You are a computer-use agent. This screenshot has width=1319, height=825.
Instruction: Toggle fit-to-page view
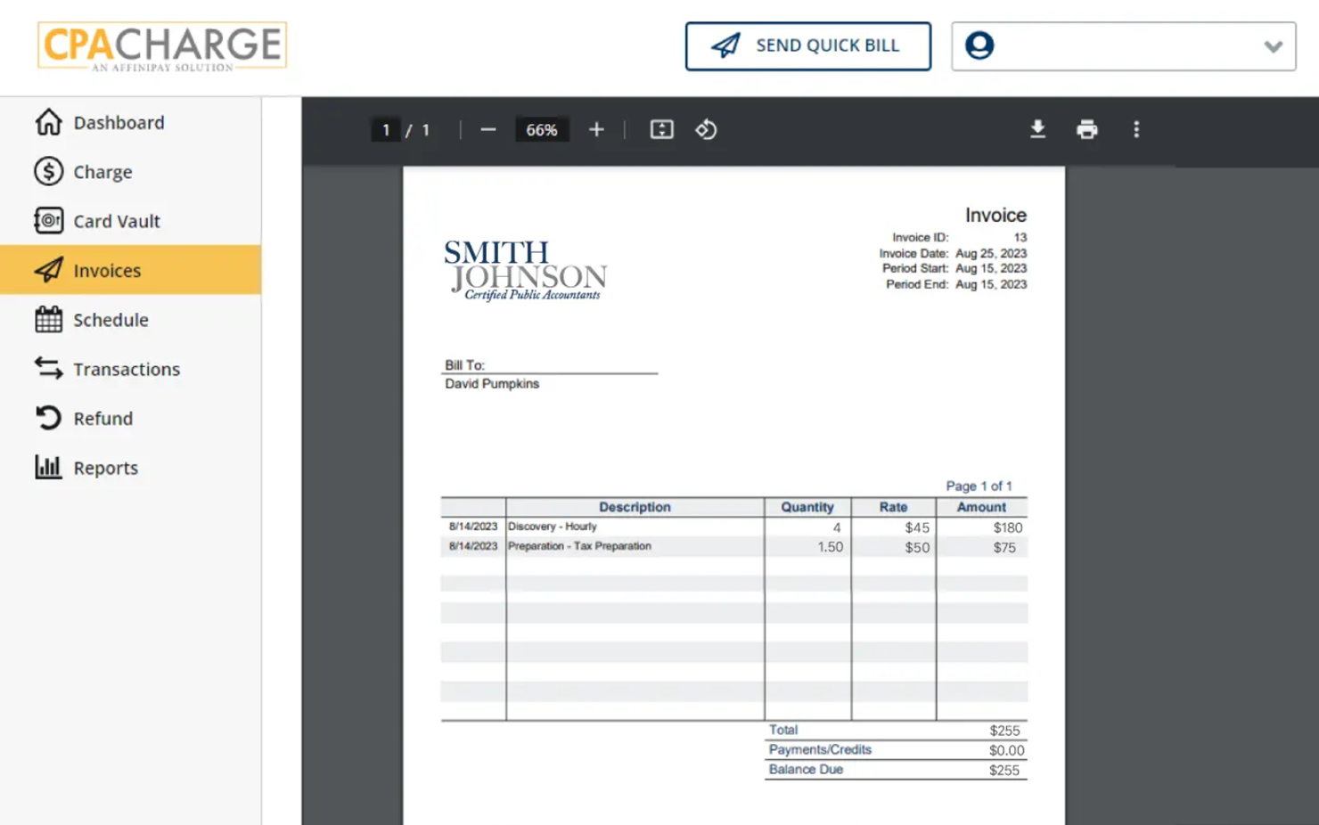pyautogui.click(x=661, y=129)
